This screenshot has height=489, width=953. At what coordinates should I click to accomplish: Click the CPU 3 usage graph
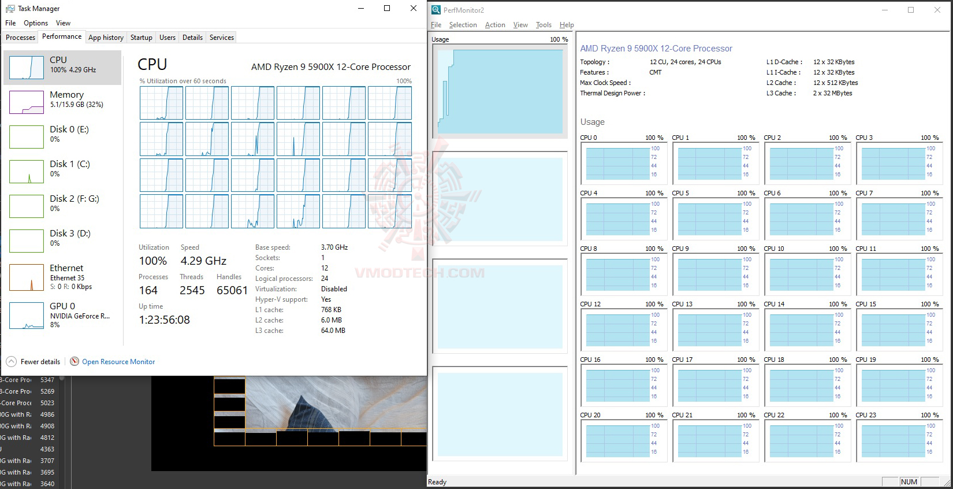[899, 163]
